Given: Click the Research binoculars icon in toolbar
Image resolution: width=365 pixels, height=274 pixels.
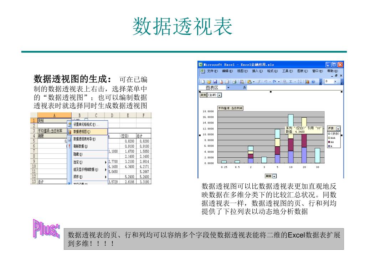Looking at the screenshot, I should click(242, 82).
